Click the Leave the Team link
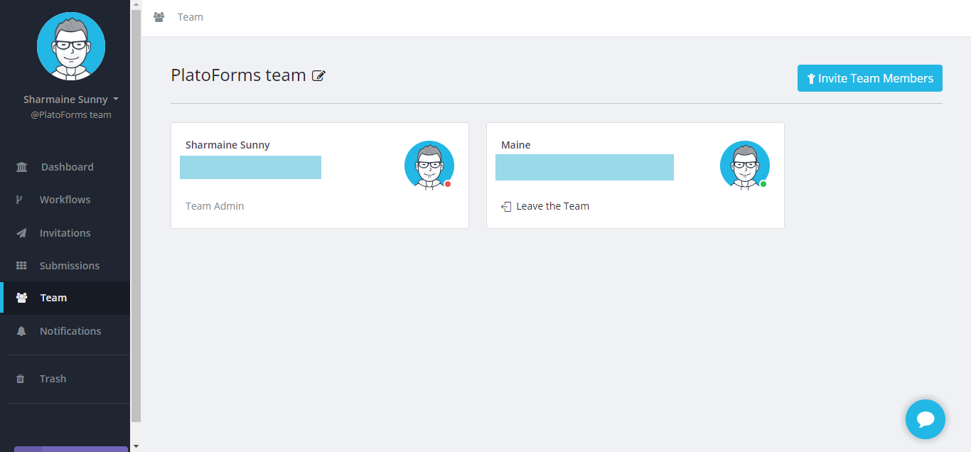971x452 pixels. pos(552,206)
